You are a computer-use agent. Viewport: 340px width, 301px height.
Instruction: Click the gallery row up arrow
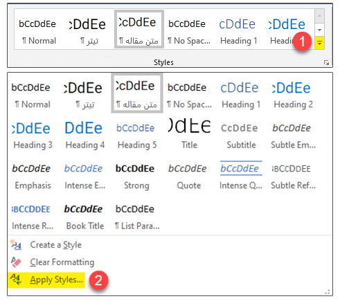tap(319, 16)
